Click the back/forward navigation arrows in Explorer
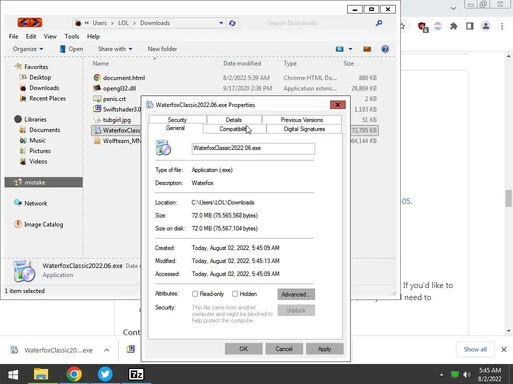 coord(30,22)
